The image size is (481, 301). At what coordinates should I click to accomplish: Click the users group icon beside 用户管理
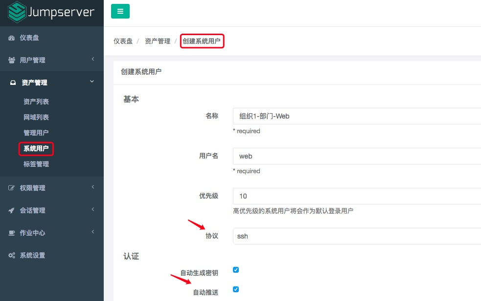(12, 60)
